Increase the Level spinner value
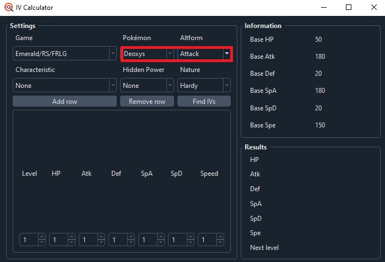 [x=42, y=237]
